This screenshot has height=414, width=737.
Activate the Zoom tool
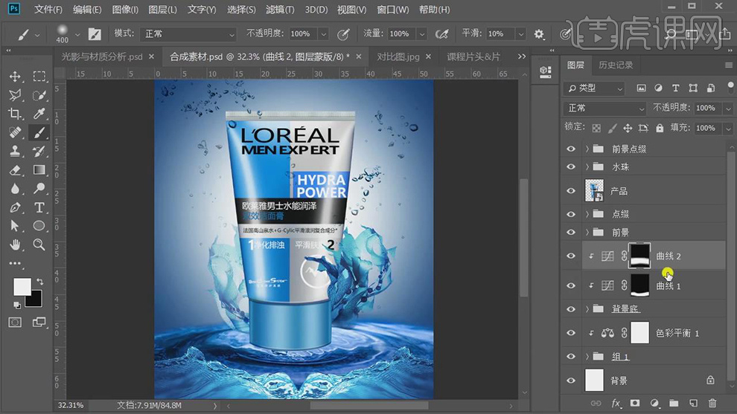39,245
